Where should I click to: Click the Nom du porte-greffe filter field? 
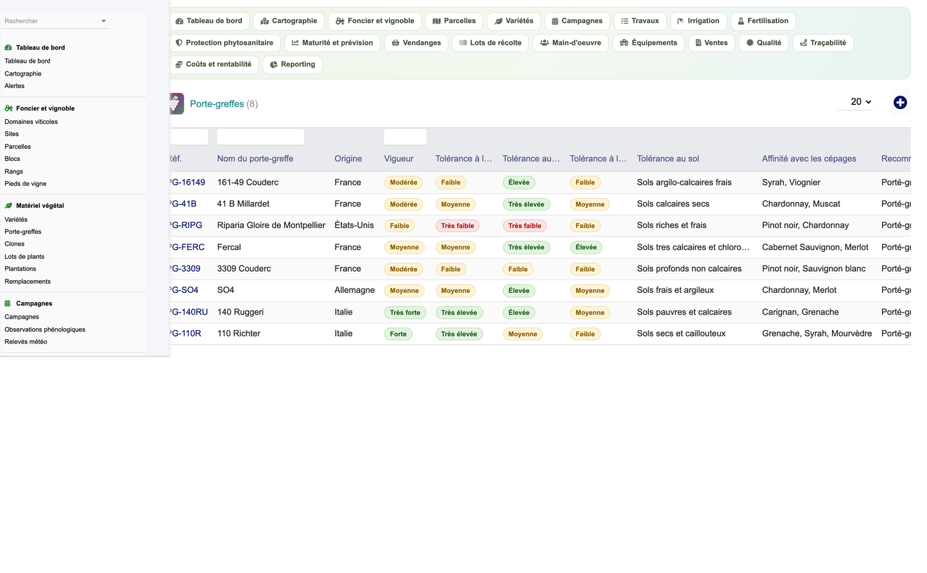point(260,137)
